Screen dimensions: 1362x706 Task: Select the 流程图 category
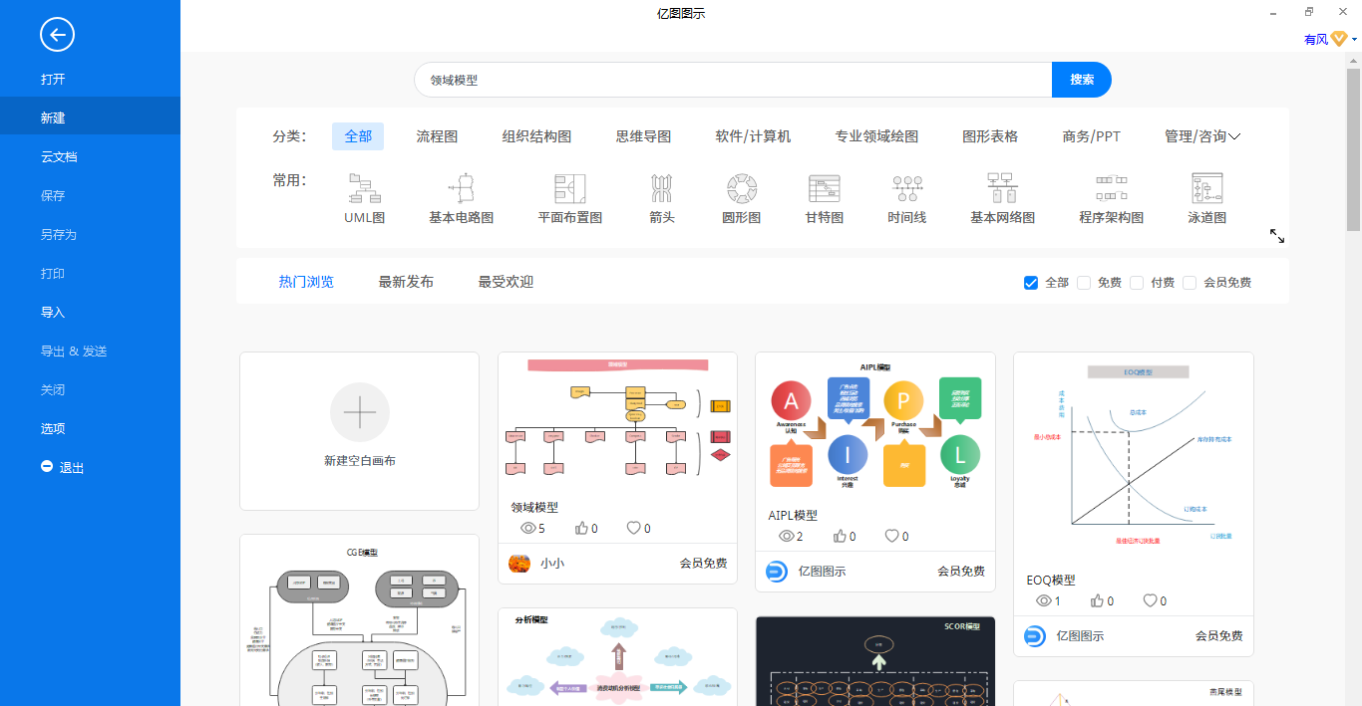point(437,136)
